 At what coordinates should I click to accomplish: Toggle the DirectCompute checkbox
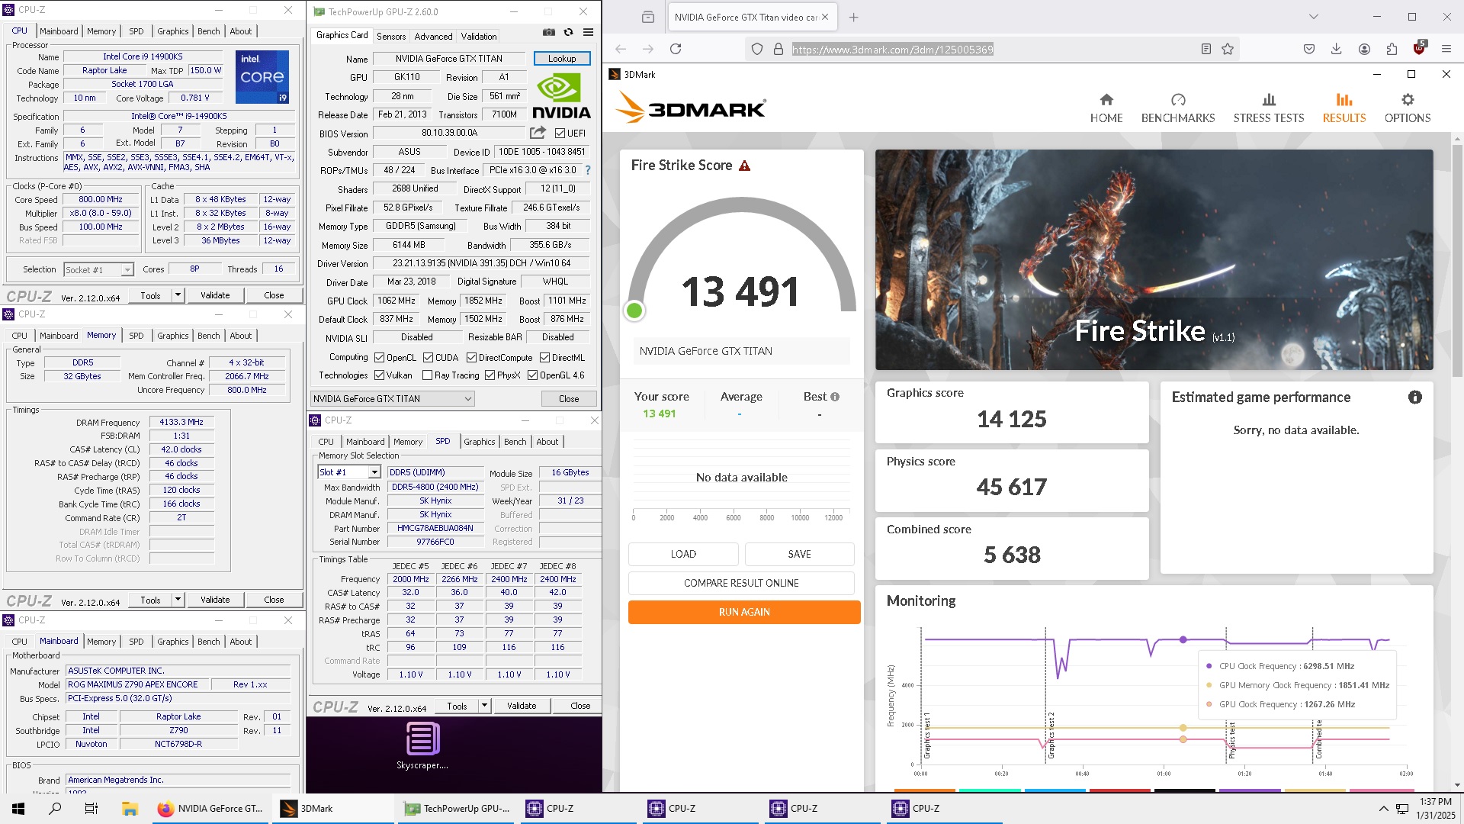pyautogui.click(x=471, y=358)
